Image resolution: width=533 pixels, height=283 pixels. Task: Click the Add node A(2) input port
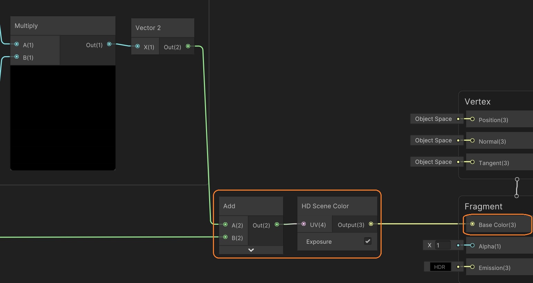225,224
